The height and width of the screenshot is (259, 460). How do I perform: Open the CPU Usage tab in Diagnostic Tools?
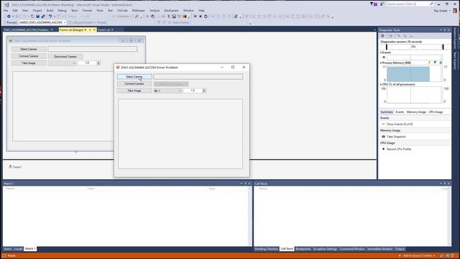[x=436, y=112]
